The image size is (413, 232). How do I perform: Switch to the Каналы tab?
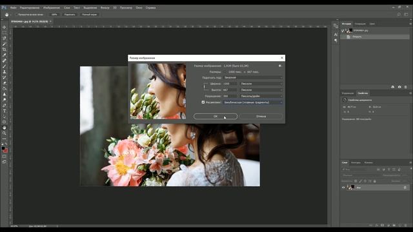pyautogui.click(x=368, y=162)
